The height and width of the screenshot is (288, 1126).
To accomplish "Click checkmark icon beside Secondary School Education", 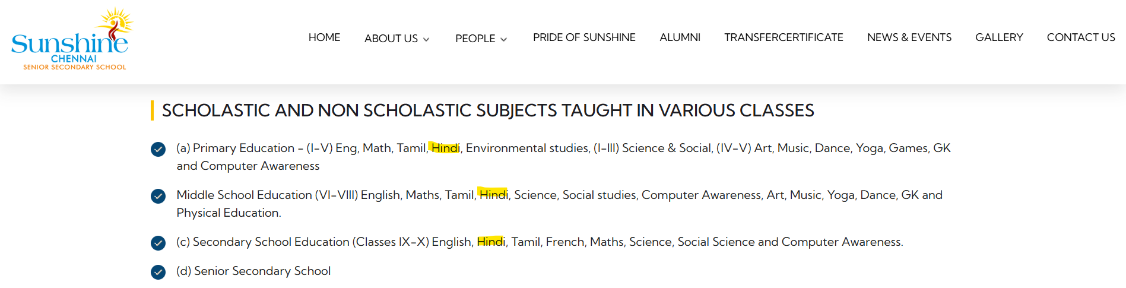I will point(158,243).
